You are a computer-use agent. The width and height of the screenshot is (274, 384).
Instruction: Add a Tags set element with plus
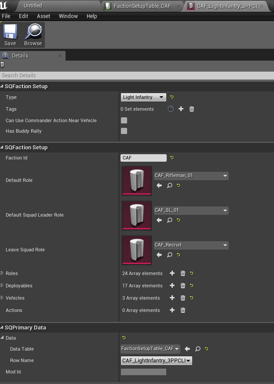pos(181,109)
